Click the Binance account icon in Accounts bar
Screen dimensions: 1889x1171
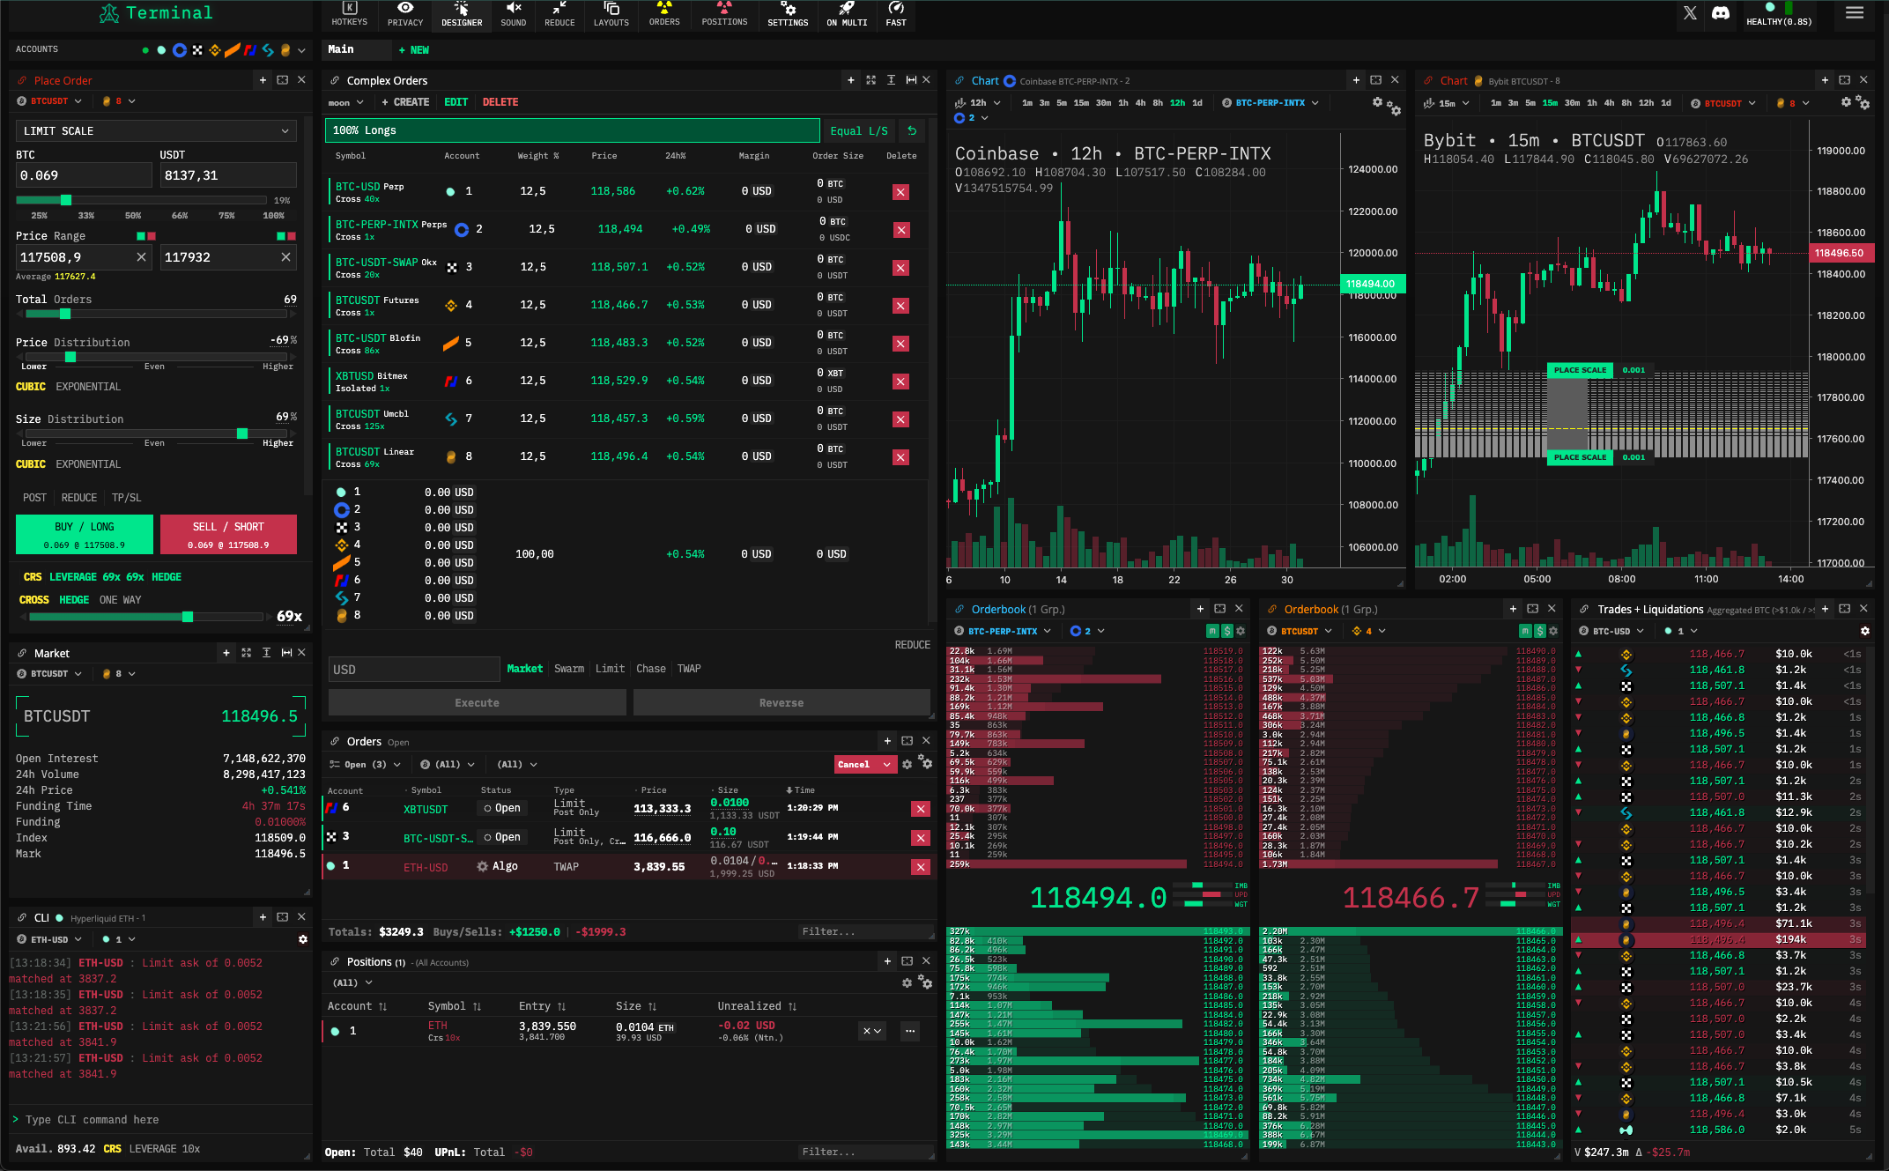click(214, 50)
